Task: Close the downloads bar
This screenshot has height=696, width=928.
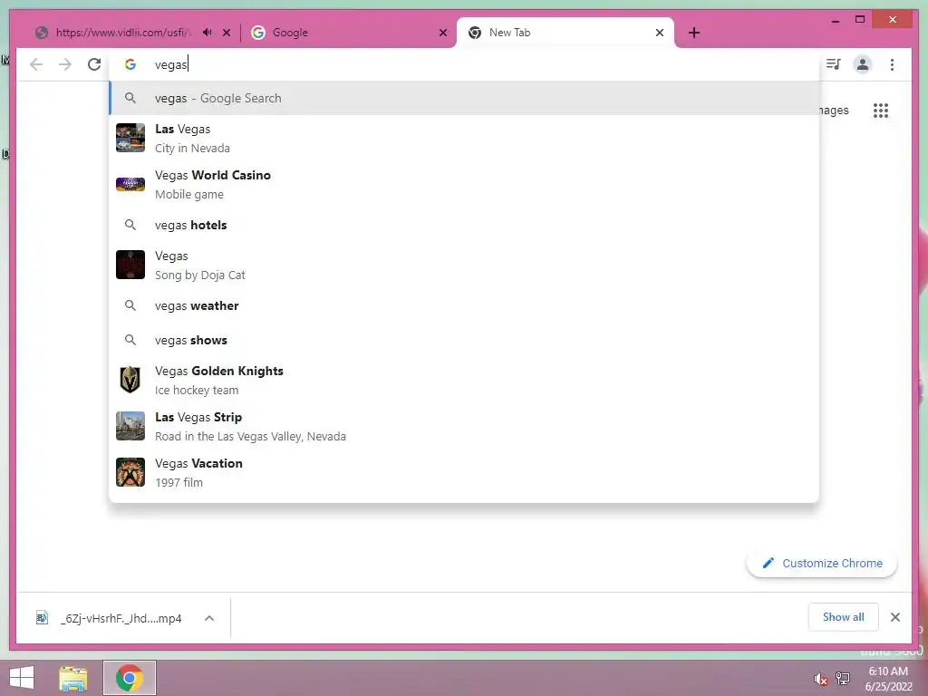Action: (895, 617)
